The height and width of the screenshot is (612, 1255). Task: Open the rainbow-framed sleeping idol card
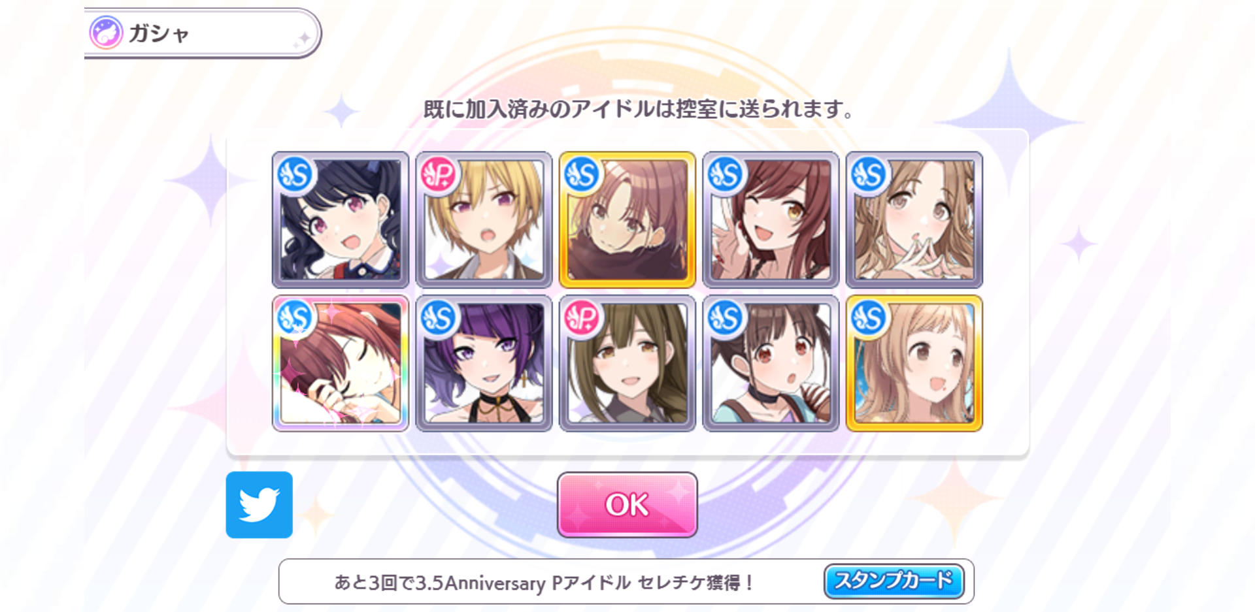[341, 363]
